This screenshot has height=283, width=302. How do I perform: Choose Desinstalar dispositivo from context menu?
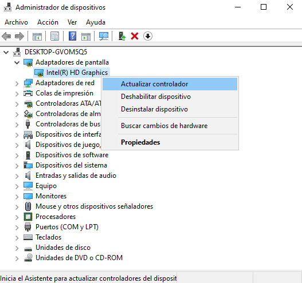click(170, 109)
